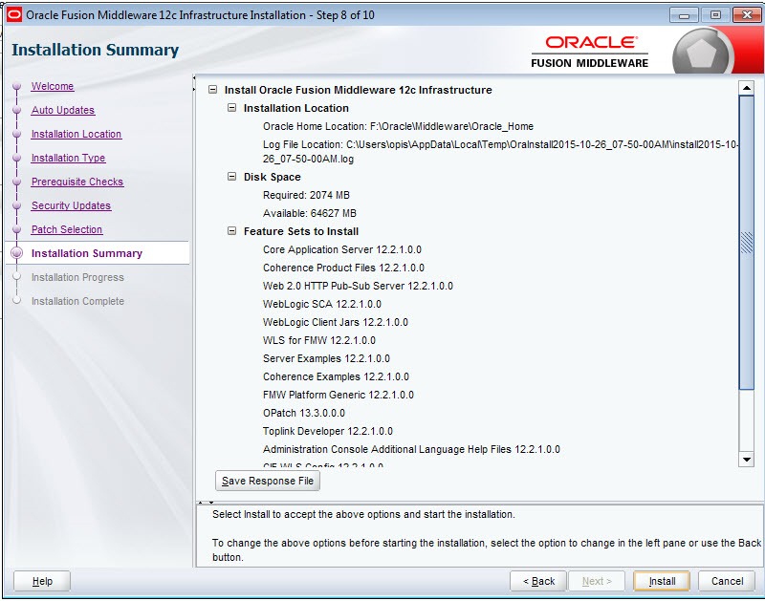Maximize the installer window

pos(715,15)
